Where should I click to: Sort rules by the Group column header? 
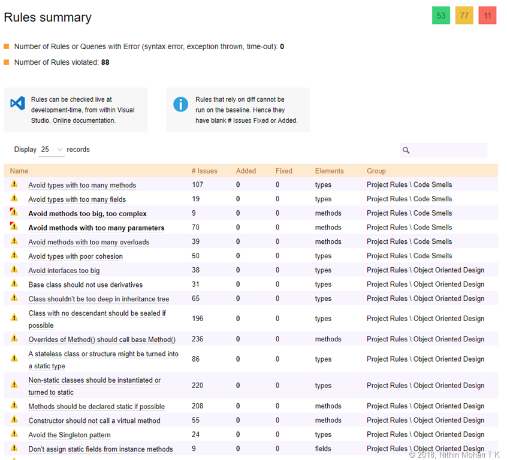coord(376,171)
